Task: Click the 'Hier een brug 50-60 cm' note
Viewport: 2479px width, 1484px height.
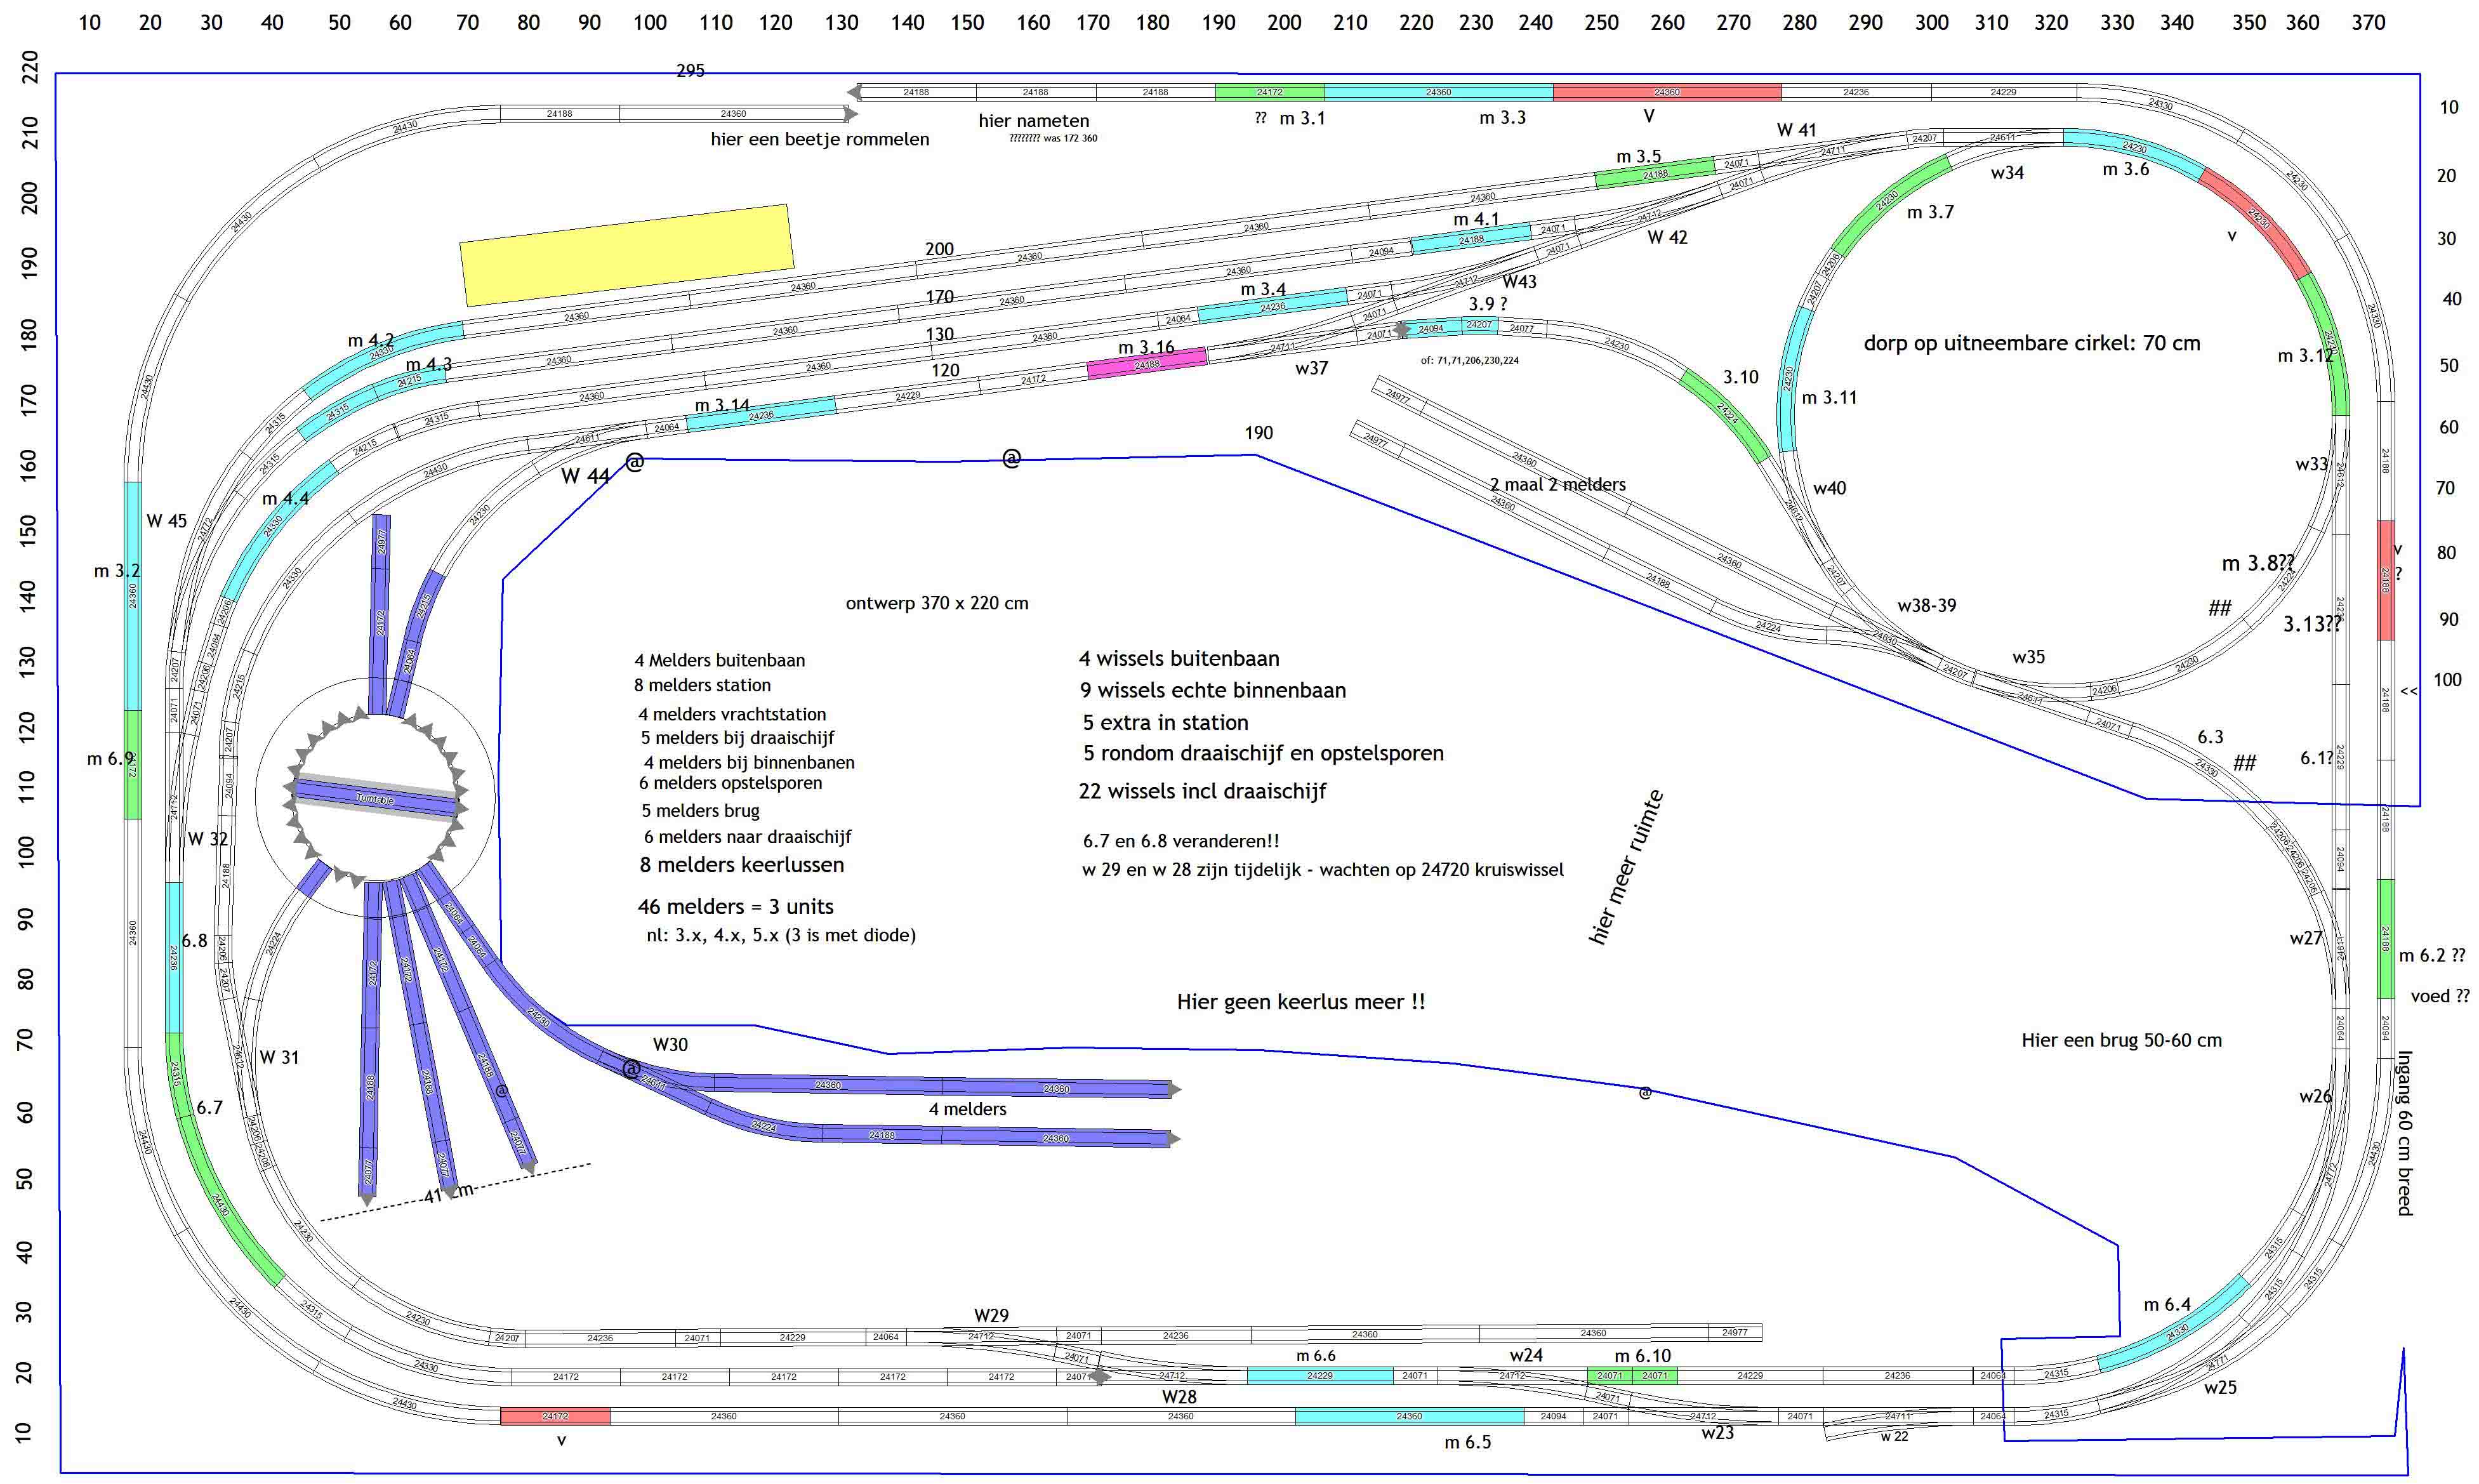Action: point(2121,1040)
